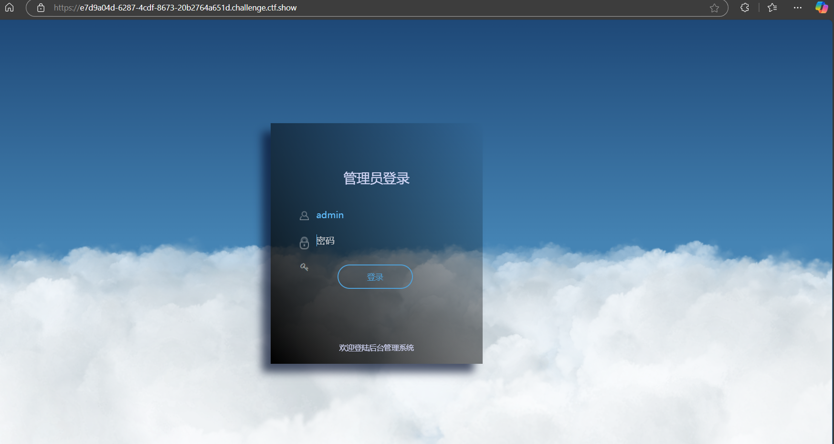View site information via address bar lock icon

click(41, 8)
